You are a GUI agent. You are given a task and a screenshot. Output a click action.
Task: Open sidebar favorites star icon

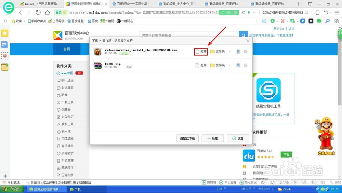(4, 33)
